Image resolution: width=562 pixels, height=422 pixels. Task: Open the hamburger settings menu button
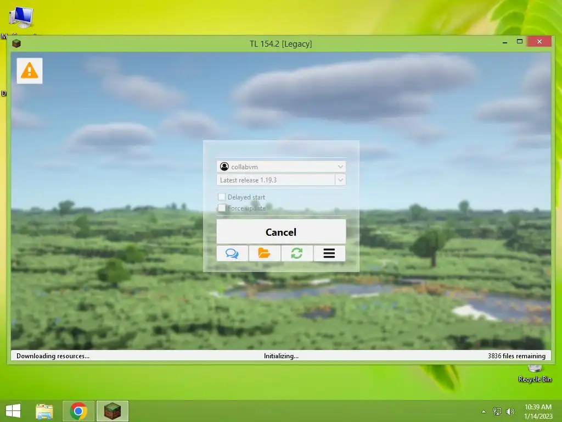(329, 253)
